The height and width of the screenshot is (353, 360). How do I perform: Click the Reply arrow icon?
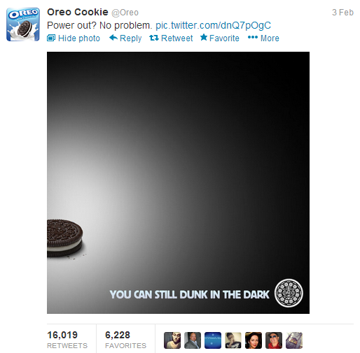pos(113,38)
